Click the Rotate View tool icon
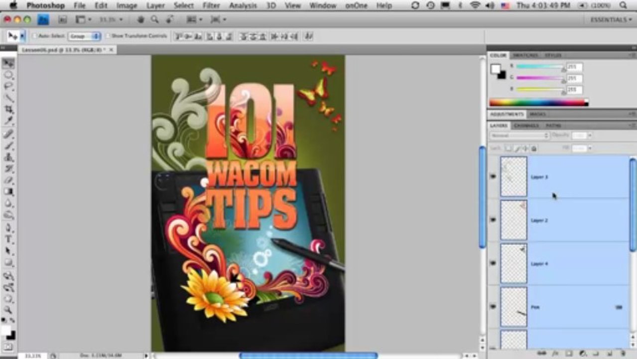 [169, 19]
